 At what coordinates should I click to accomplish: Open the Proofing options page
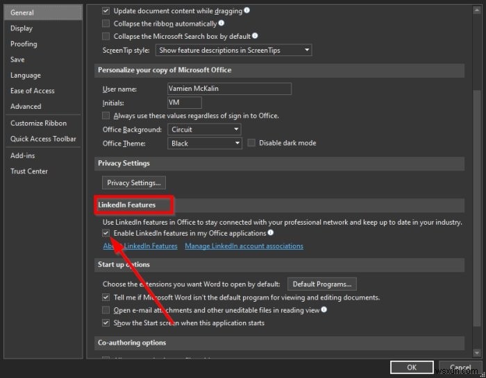coord(43,44)
